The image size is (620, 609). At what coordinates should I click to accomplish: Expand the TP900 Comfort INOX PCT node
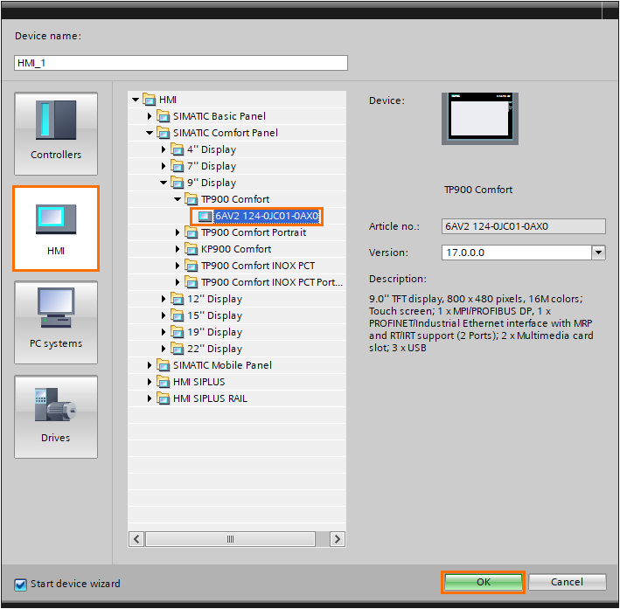178,266
